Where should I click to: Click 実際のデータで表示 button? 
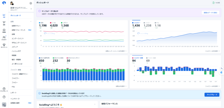(x=210, y=13)
